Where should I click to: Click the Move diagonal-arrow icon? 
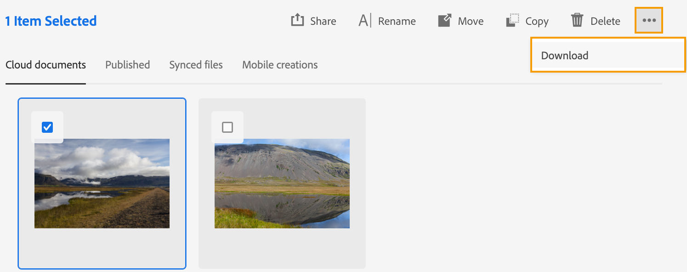[x=444, y=20]
